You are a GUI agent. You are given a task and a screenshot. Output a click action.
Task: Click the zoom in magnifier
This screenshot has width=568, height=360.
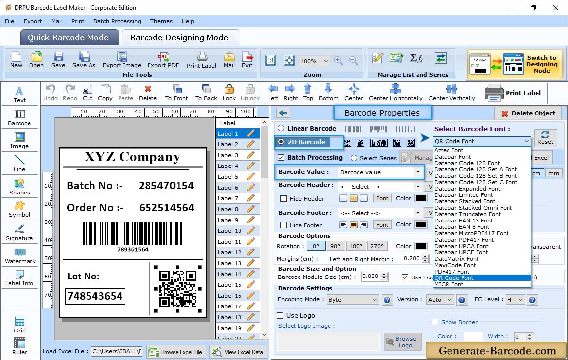[339, 61]
